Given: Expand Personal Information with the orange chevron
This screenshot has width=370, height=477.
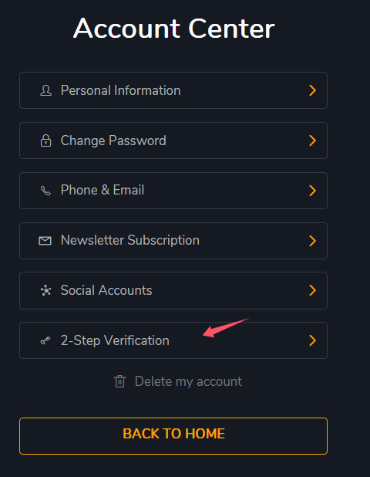Looking at the screenshot, I should tap(313, 90).
